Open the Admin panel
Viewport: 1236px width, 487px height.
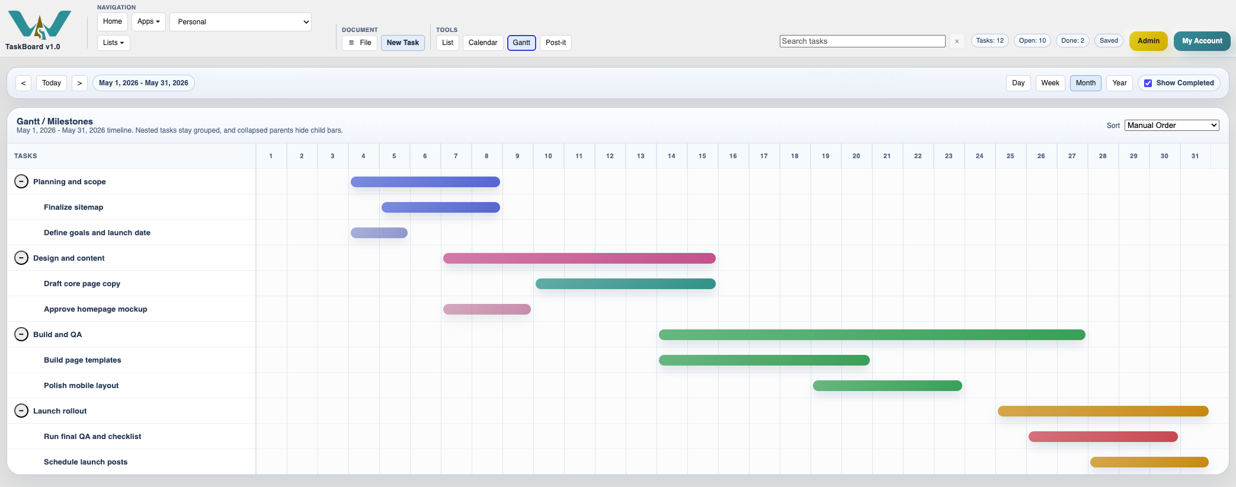[1148, 41]
